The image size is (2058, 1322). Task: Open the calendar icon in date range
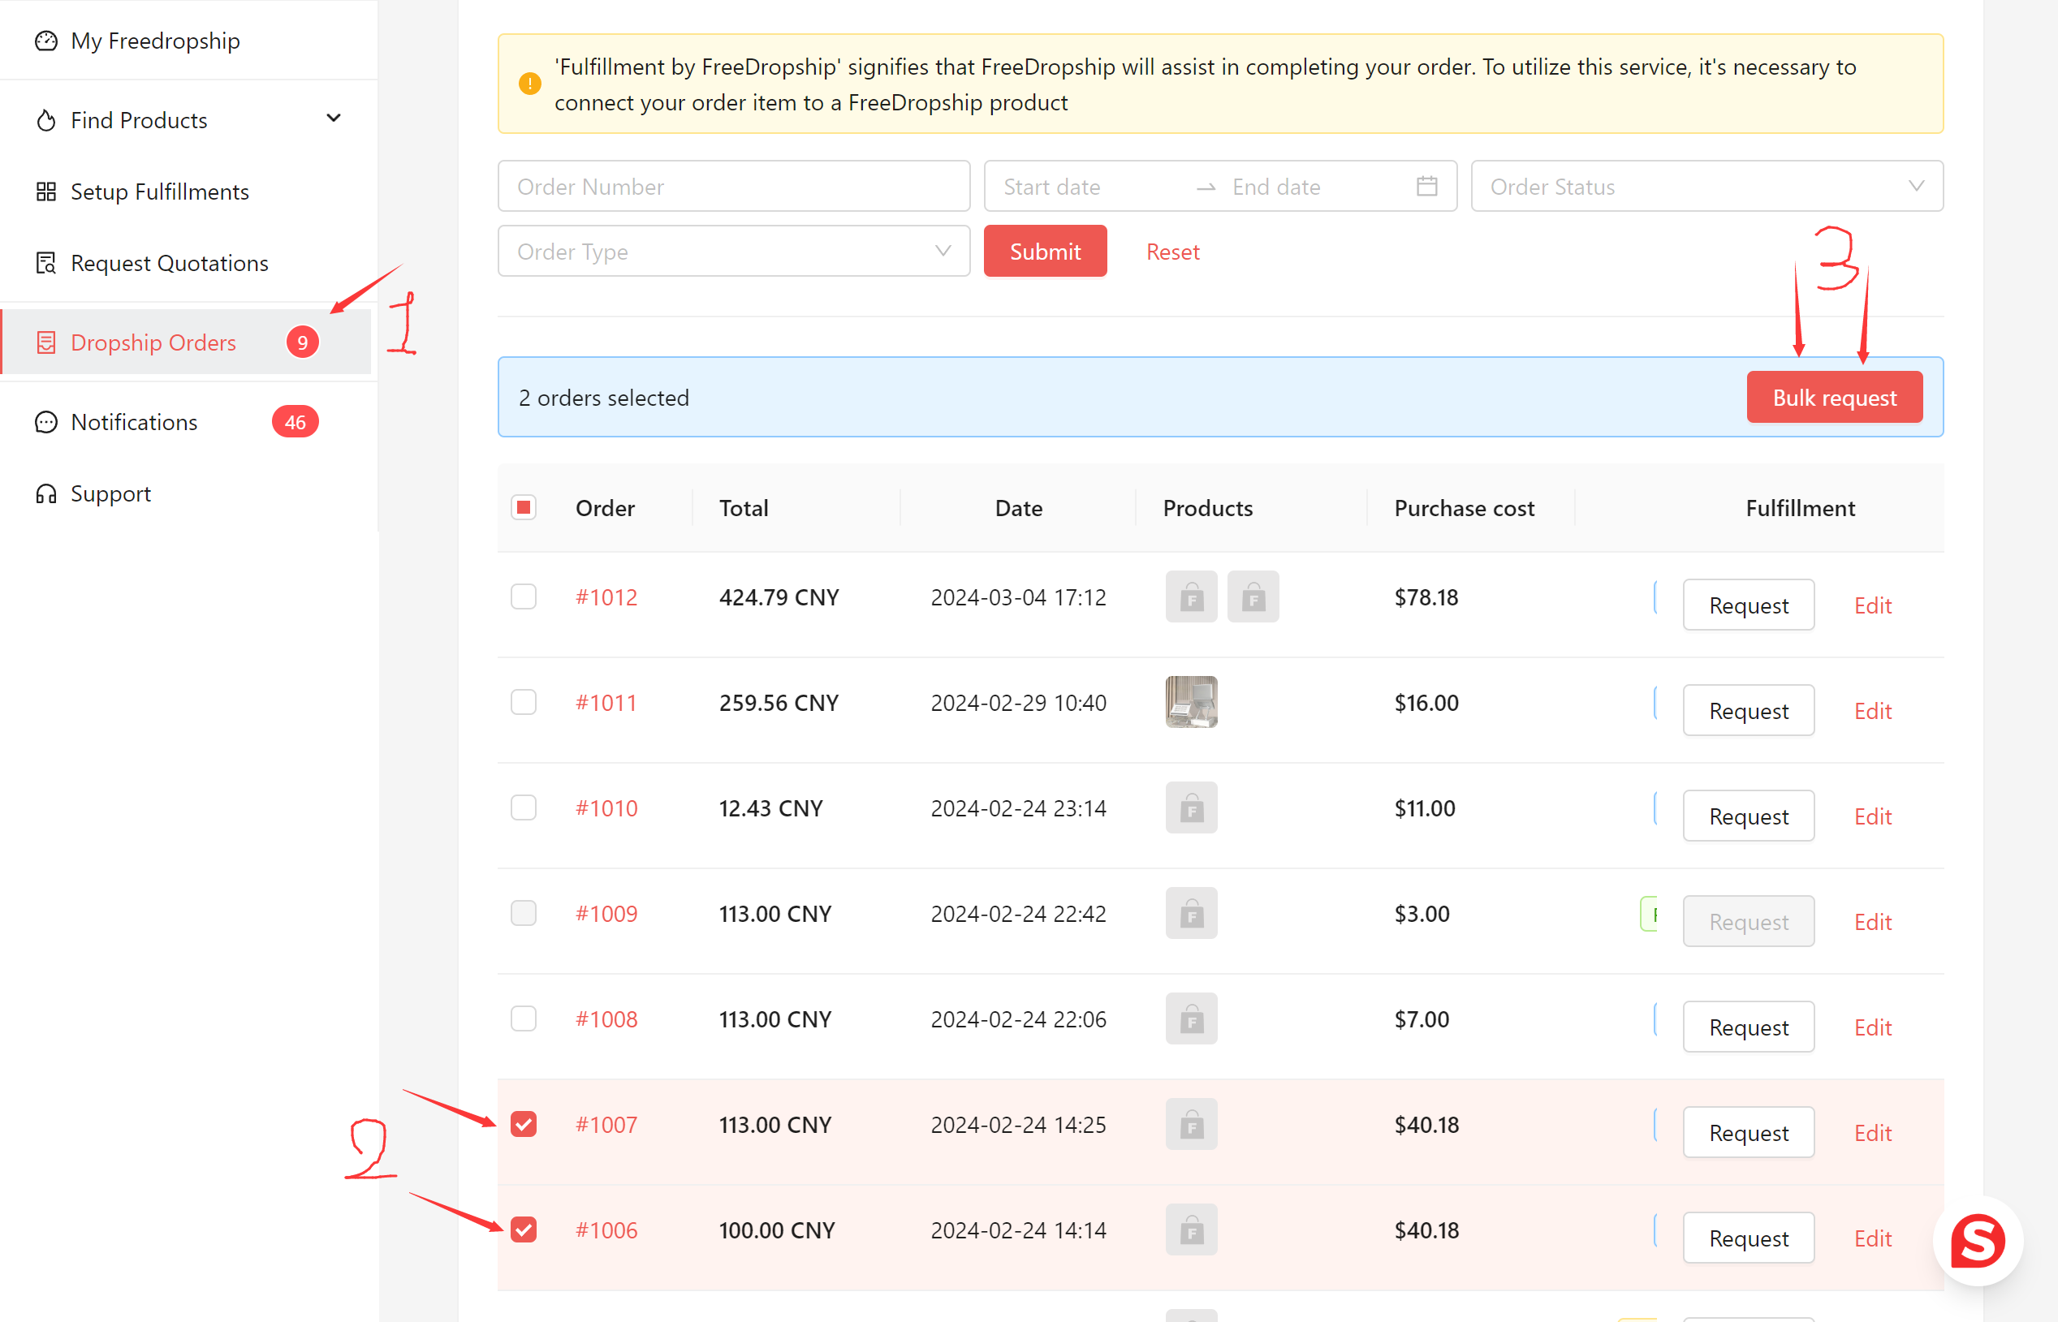[x=1427, y=187]
